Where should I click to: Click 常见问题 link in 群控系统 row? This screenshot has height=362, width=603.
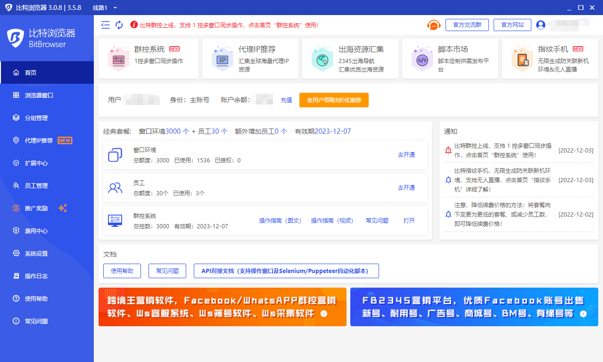(377, 220)
